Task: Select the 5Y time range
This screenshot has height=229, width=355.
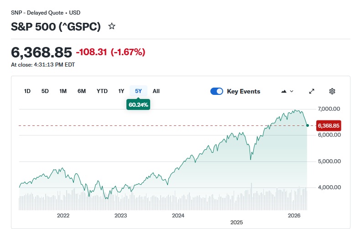Action: [x=138, y=91]
